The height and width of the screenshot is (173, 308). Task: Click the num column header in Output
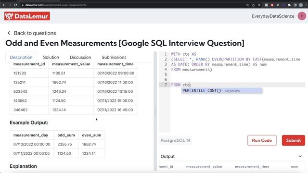[x=295, y=167]
